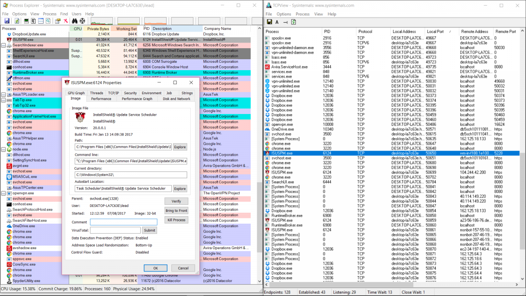The height and width of the screenshot is (296, 526).
Task: Click binoculars Find Handle or DLL icon
Action: [x=75, y=21]
